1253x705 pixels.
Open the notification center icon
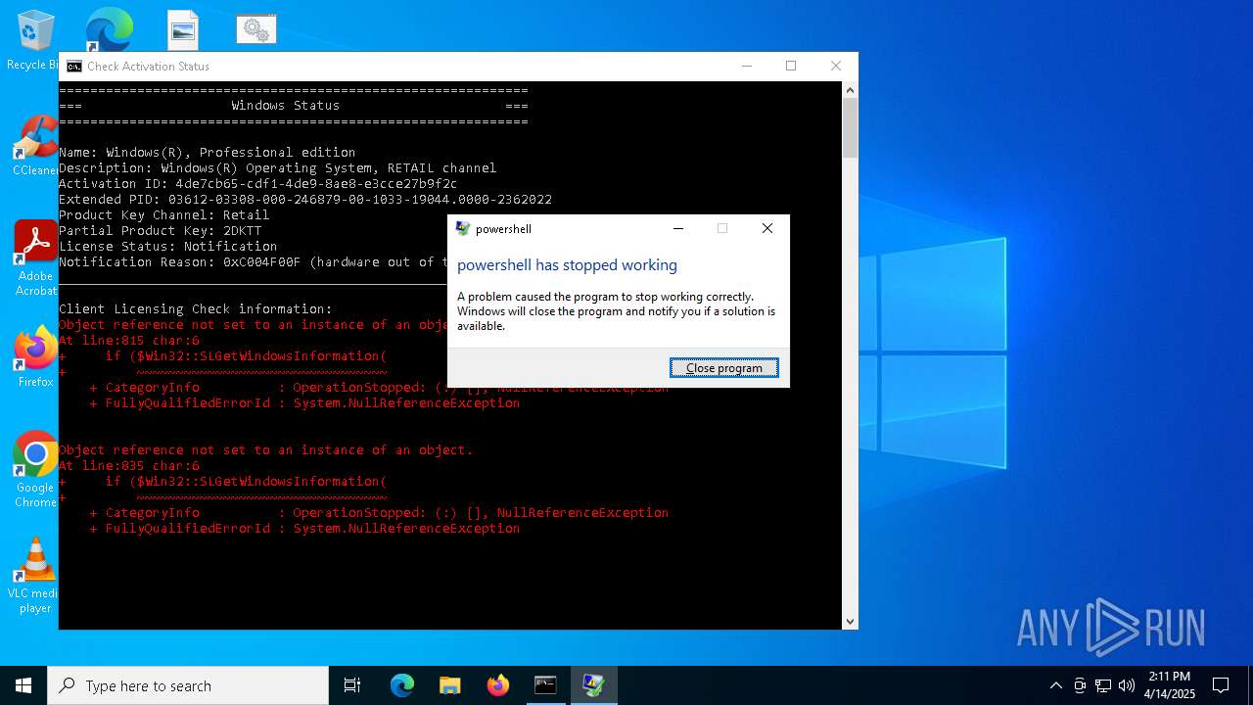coord(1221,685)
